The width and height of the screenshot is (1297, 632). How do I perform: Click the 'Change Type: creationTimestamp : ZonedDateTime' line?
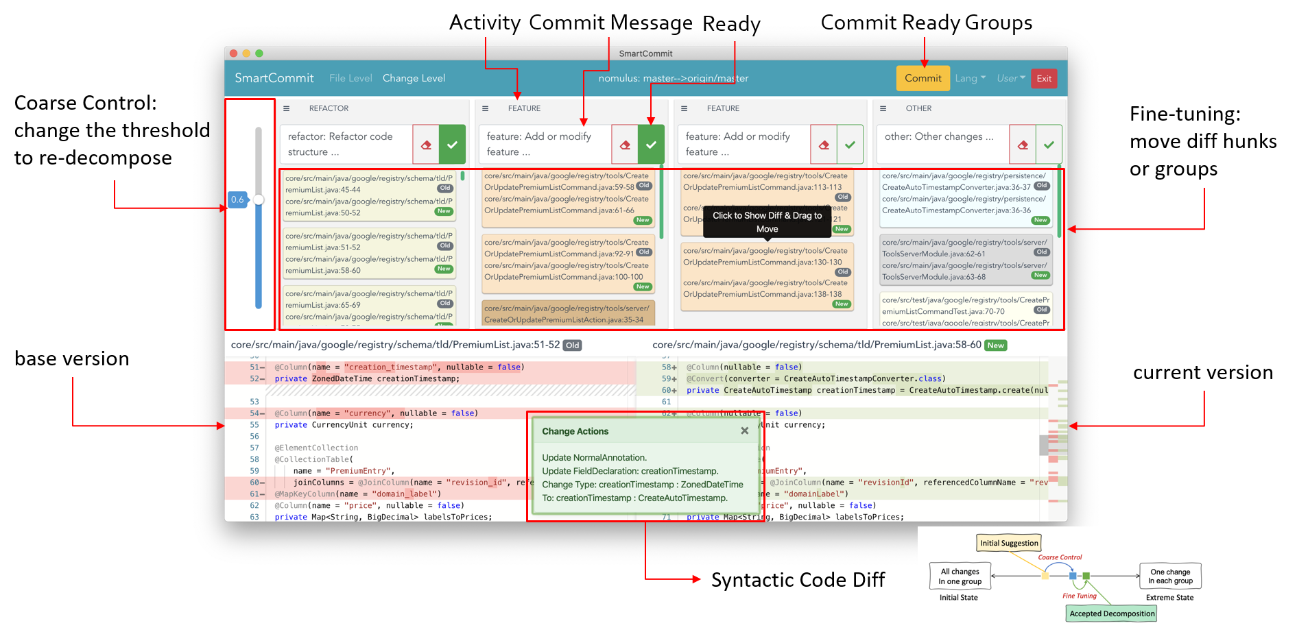coord(643,485)
